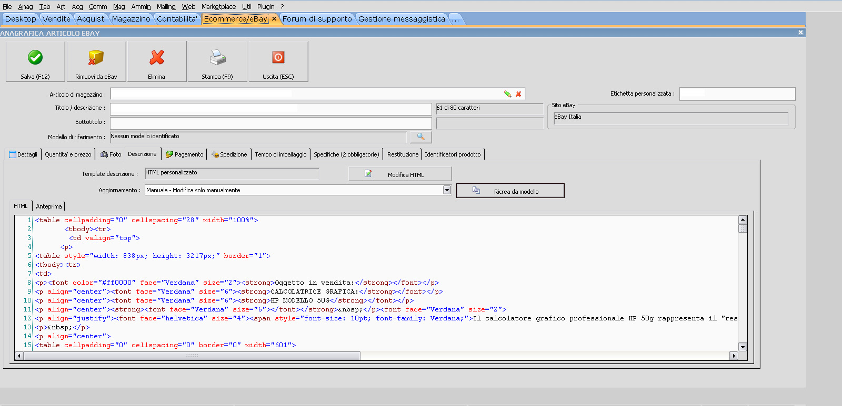Switch to the Anteprima preview tab
The height and width of the screenshot is (406, 842).
tap(48, 206)
